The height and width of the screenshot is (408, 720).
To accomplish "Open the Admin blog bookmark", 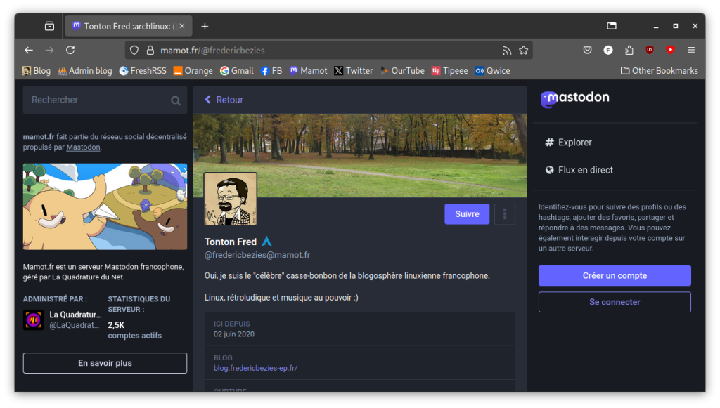I will click(x=85, y=71).
